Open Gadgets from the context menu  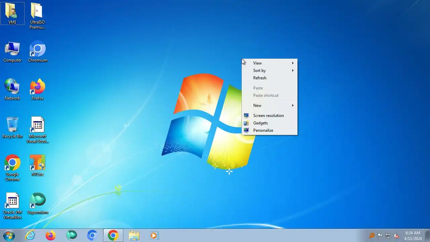(x=269, y=123)
